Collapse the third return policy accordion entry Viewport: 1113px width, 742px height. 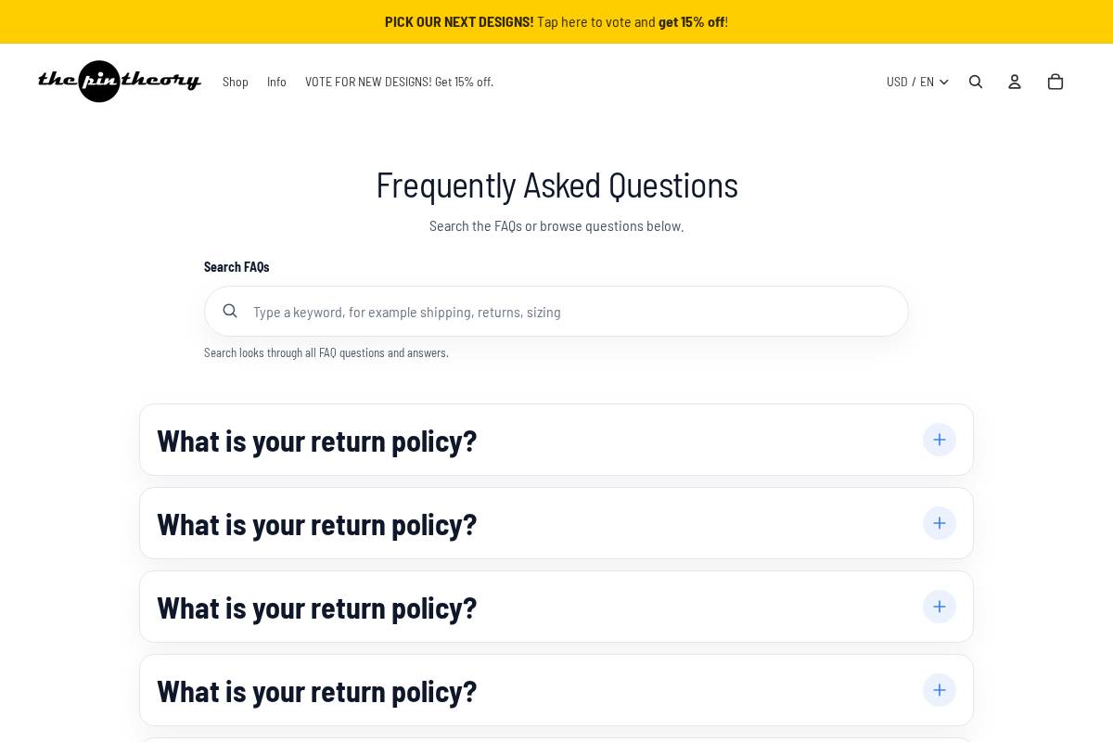pyautogui.click(x=317, y=607)
